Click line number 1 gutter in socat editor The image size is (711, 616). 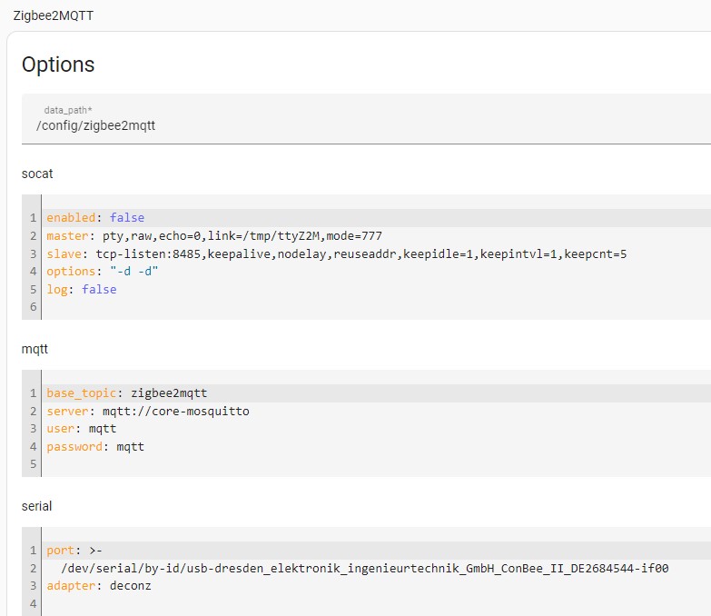click(33, 218)
